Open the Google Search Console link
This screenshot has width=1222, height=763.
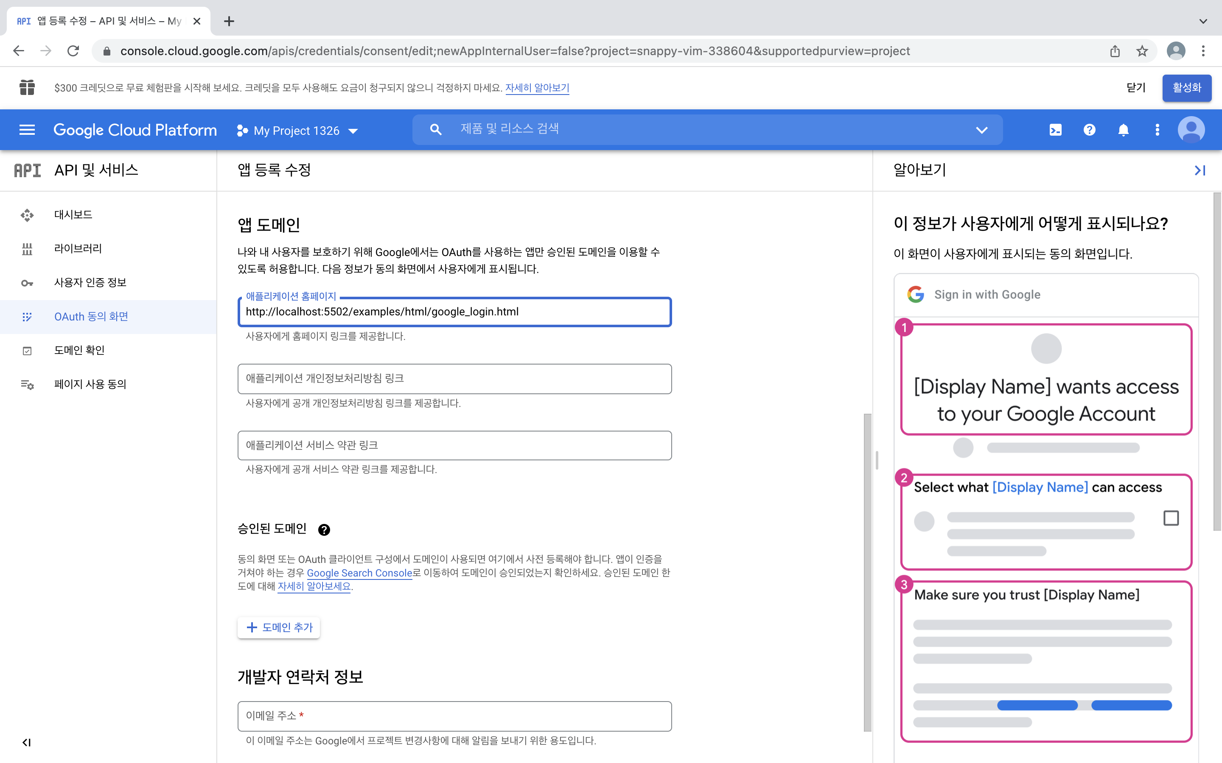pos(359,573)
